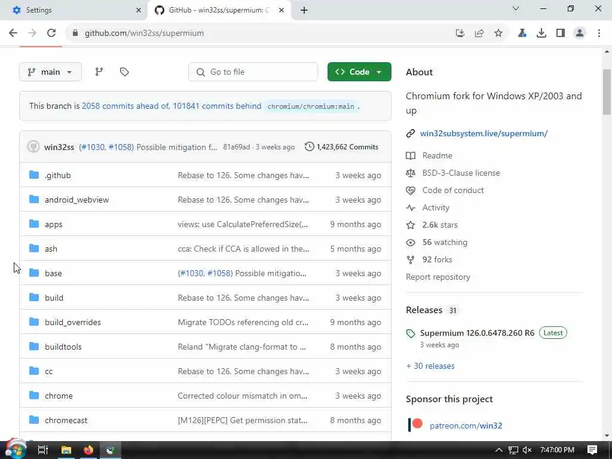Open the build_overrides folder

tap(72, 322)
